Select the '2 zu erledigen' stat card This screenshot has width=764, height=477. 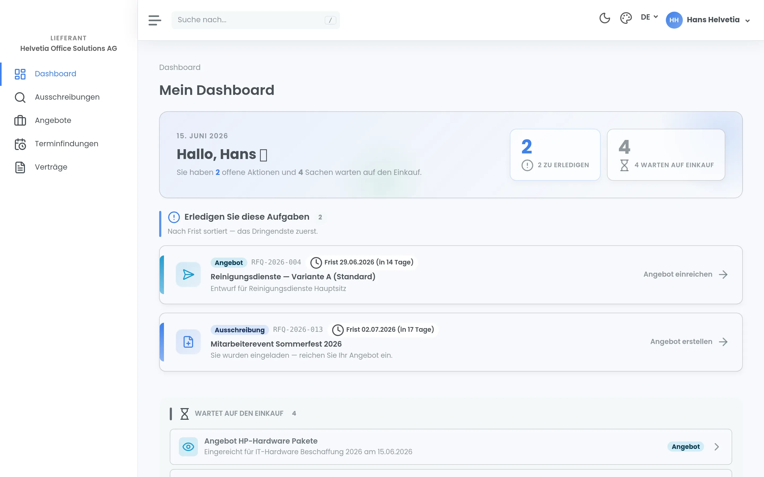click(555, 154)
